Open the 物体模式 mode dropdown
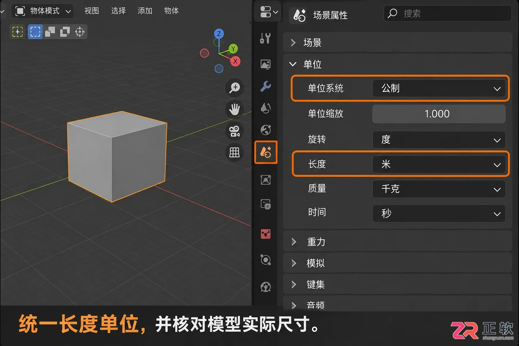The width and height of the screenshot is (519, 346). pyautogui.click(x=43, y=11)
